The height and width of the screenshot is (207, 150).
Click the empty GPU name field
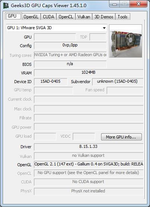[55, 37]
